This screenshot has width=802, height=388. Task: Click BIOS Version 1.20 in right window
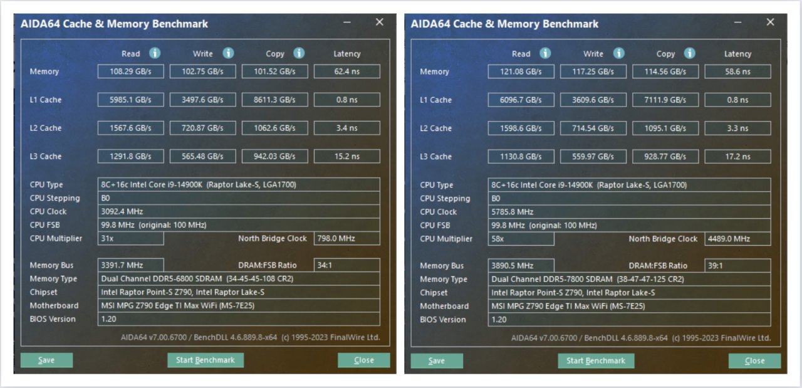(629, 320)
